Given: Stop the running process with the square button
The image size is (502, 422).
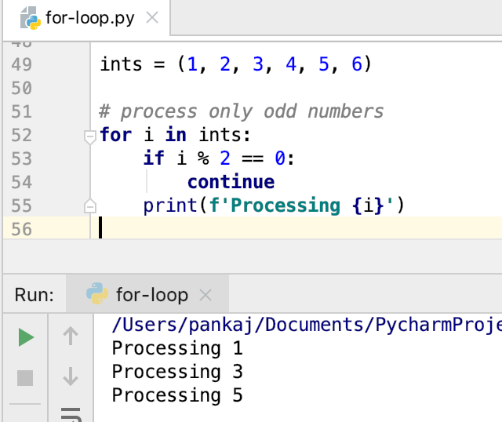Looking at the screenshot, I should [25, 378].
